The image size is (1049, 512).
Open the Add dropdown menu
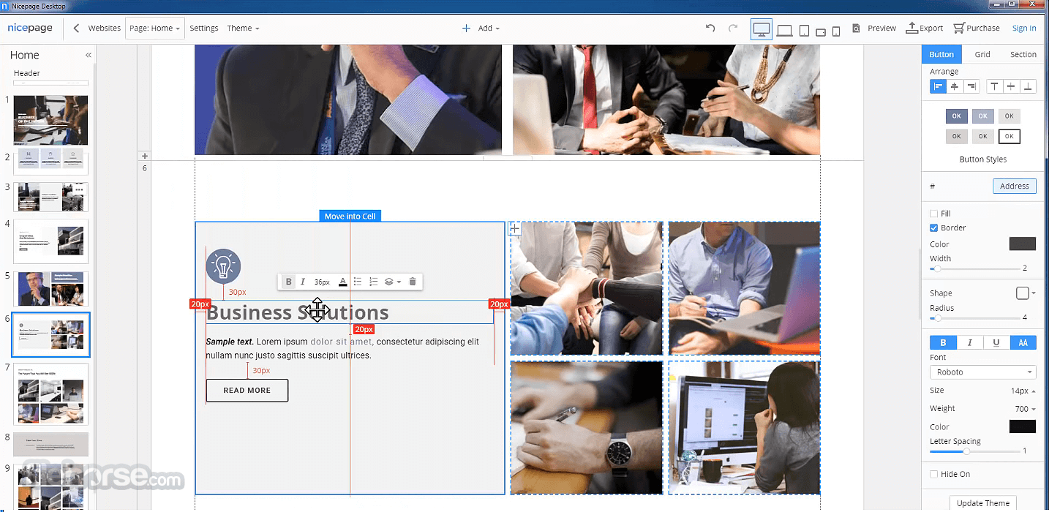click(481, 29)
